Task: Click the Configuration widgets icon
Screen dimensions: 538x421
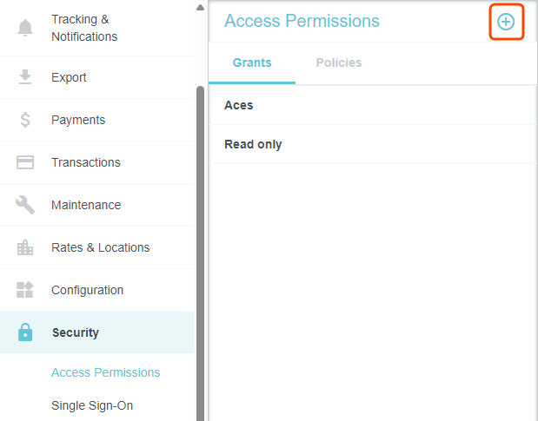Action: pos(25,290)
